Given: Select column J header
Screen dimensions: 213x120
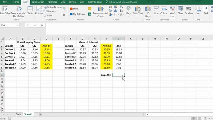Looking at the screenshot, I should pyautogui.click(x=118, y=39).
